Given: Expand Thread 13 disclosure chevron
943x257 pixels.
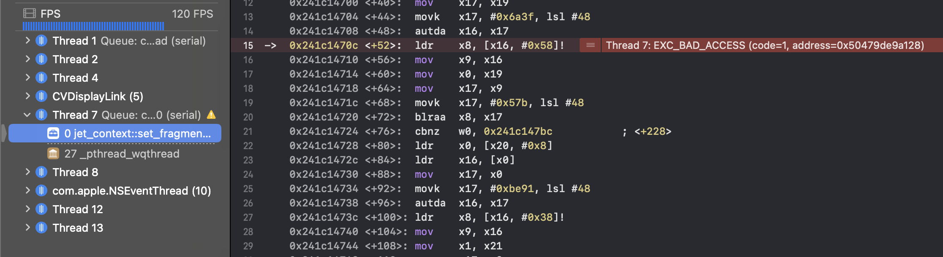Looking at the screenshot, I should (27, 228).
